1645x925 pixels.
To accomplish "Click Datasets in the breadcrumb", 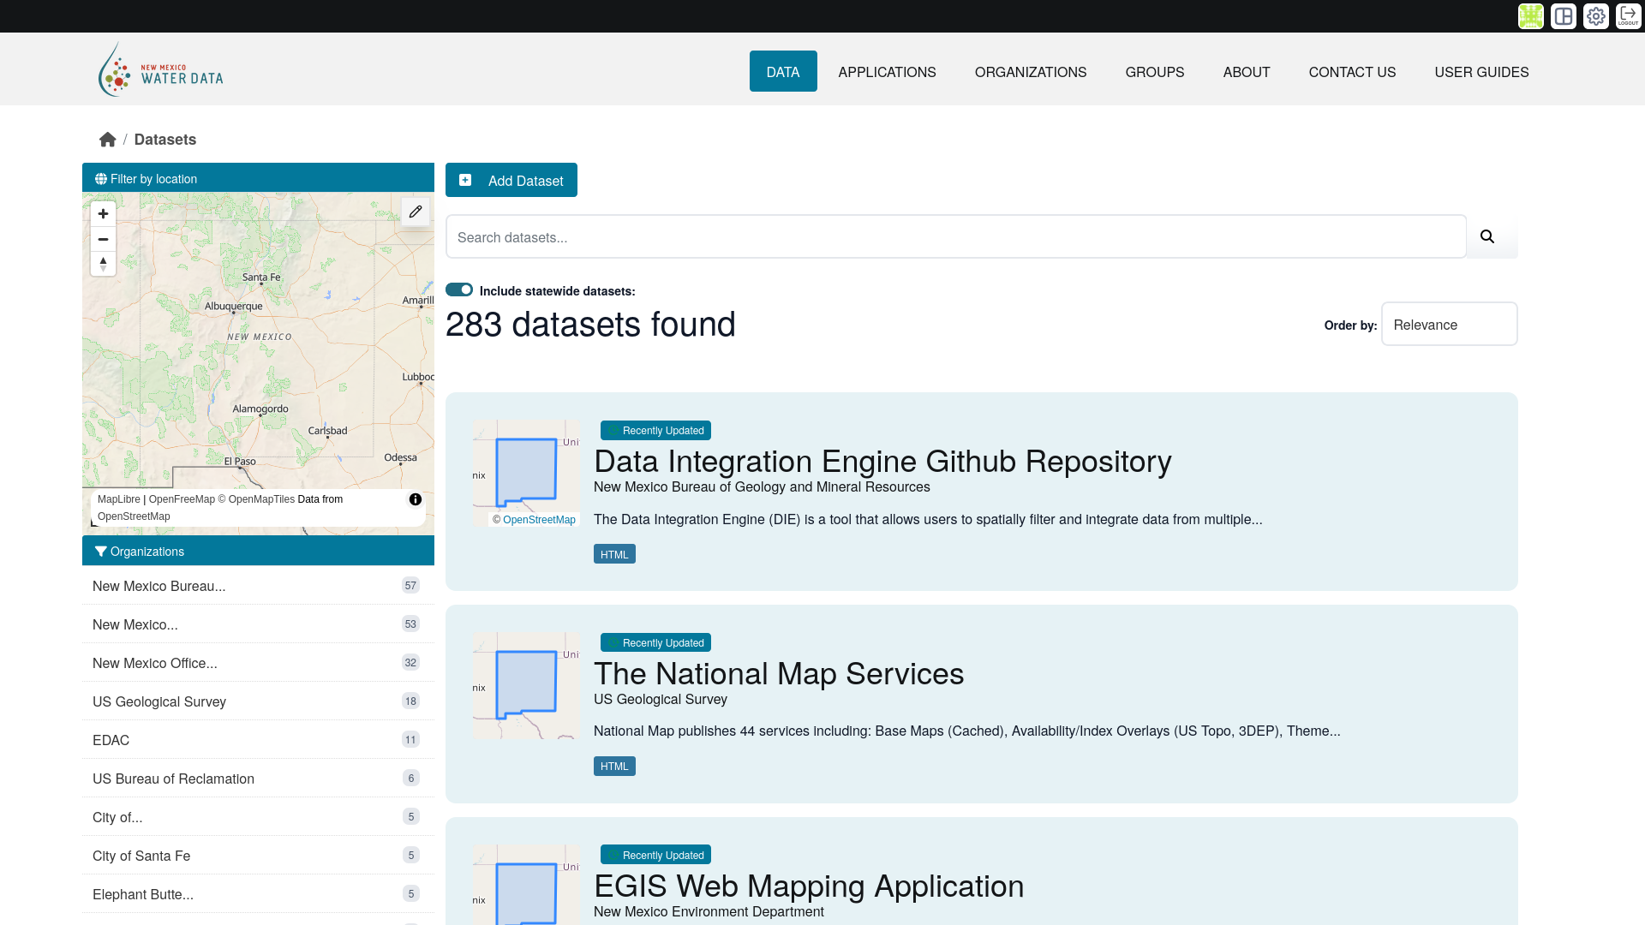I will point(165,140).
